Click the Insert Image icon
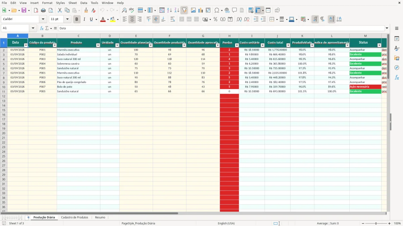The width and height of the screenshot is (403, 226). tap(193, 10)
